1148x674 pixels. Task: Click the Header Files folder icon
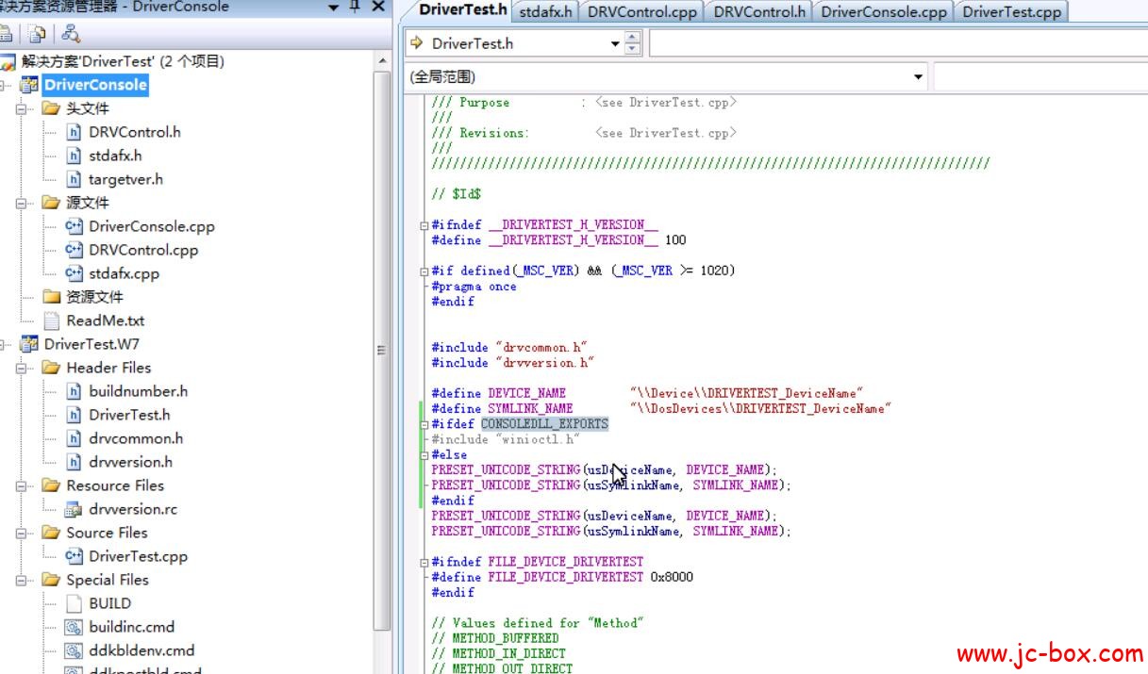coord(51,368)
